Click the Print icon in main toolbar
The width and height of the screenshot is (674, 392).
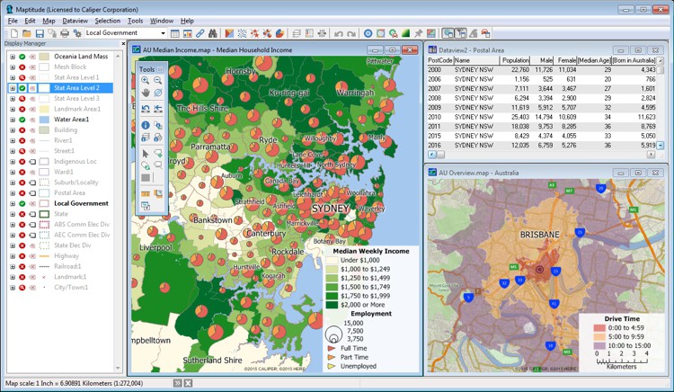pyautogui.click(x=65, y=33)
